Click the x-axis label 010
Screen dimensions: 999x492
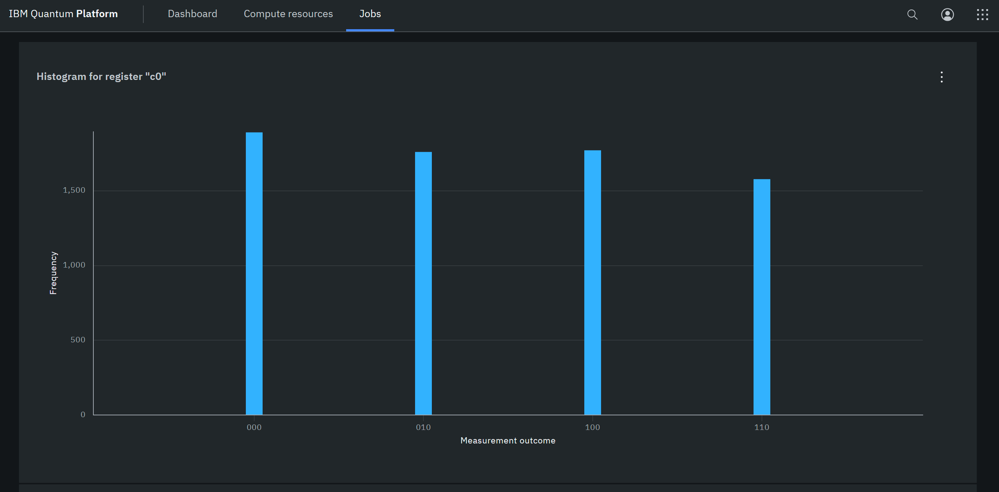(423, 427)
